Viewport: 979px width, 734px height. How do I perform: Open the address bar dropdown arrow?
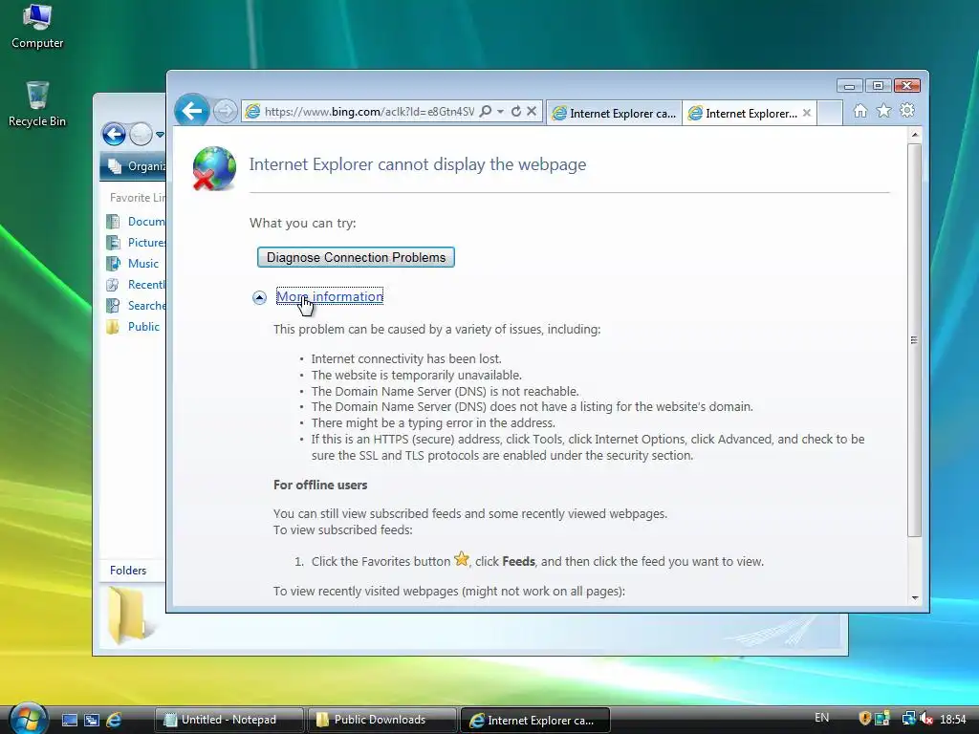[x=500, y=112]
